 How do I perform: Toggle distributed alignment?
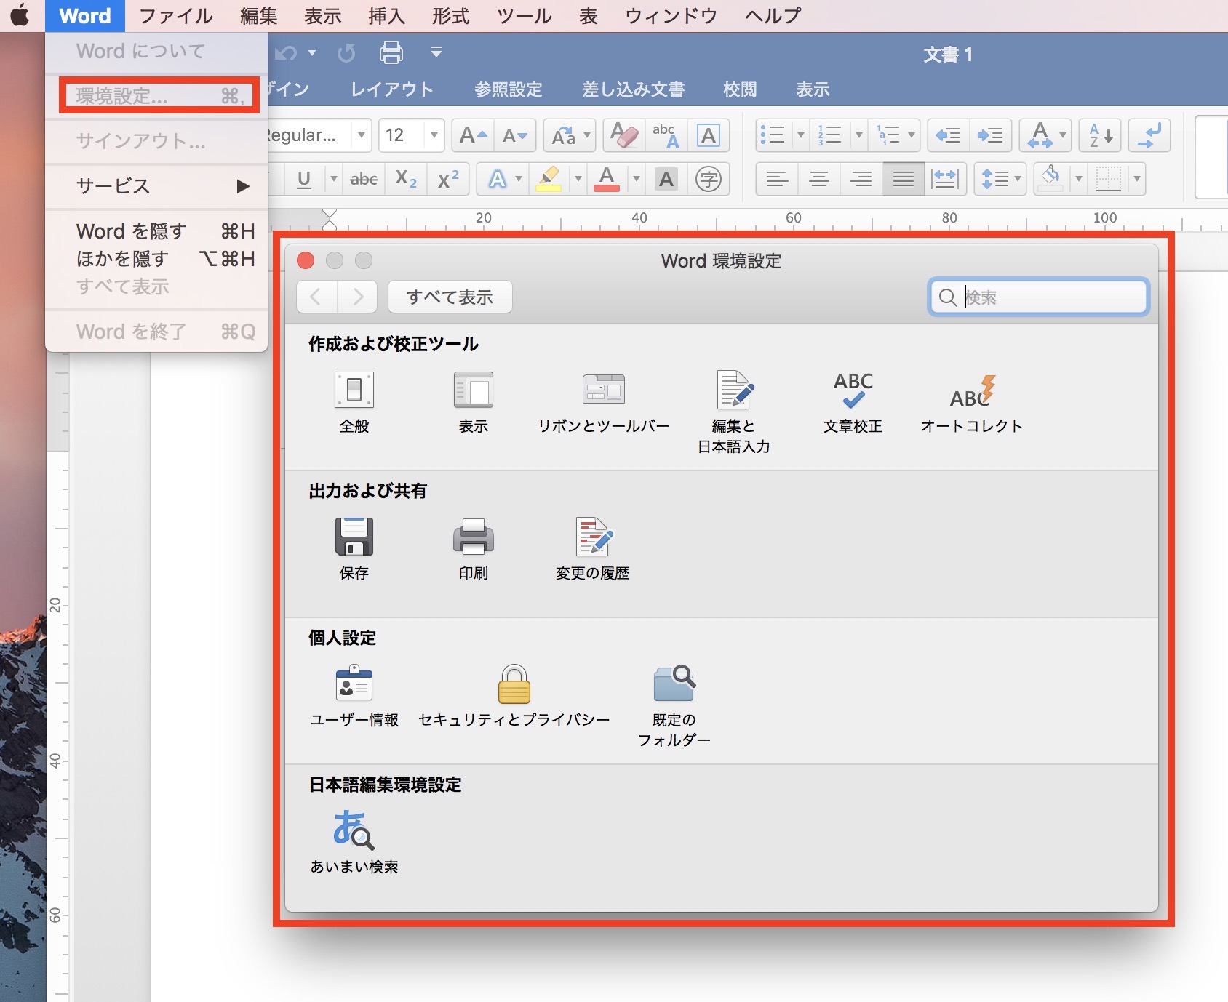(x=945, y=179)
